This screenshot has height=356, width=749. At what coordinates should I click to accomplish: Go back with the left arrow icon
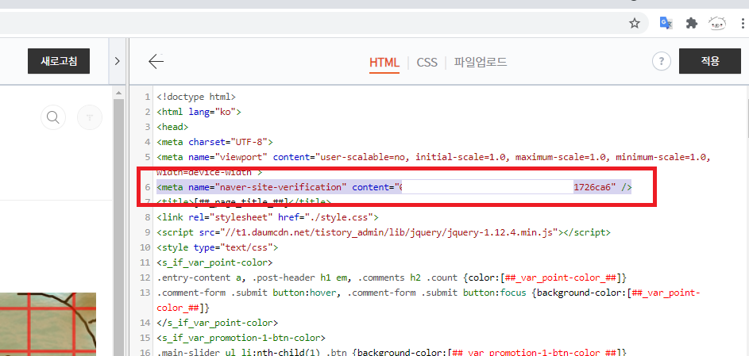point(156,61)
